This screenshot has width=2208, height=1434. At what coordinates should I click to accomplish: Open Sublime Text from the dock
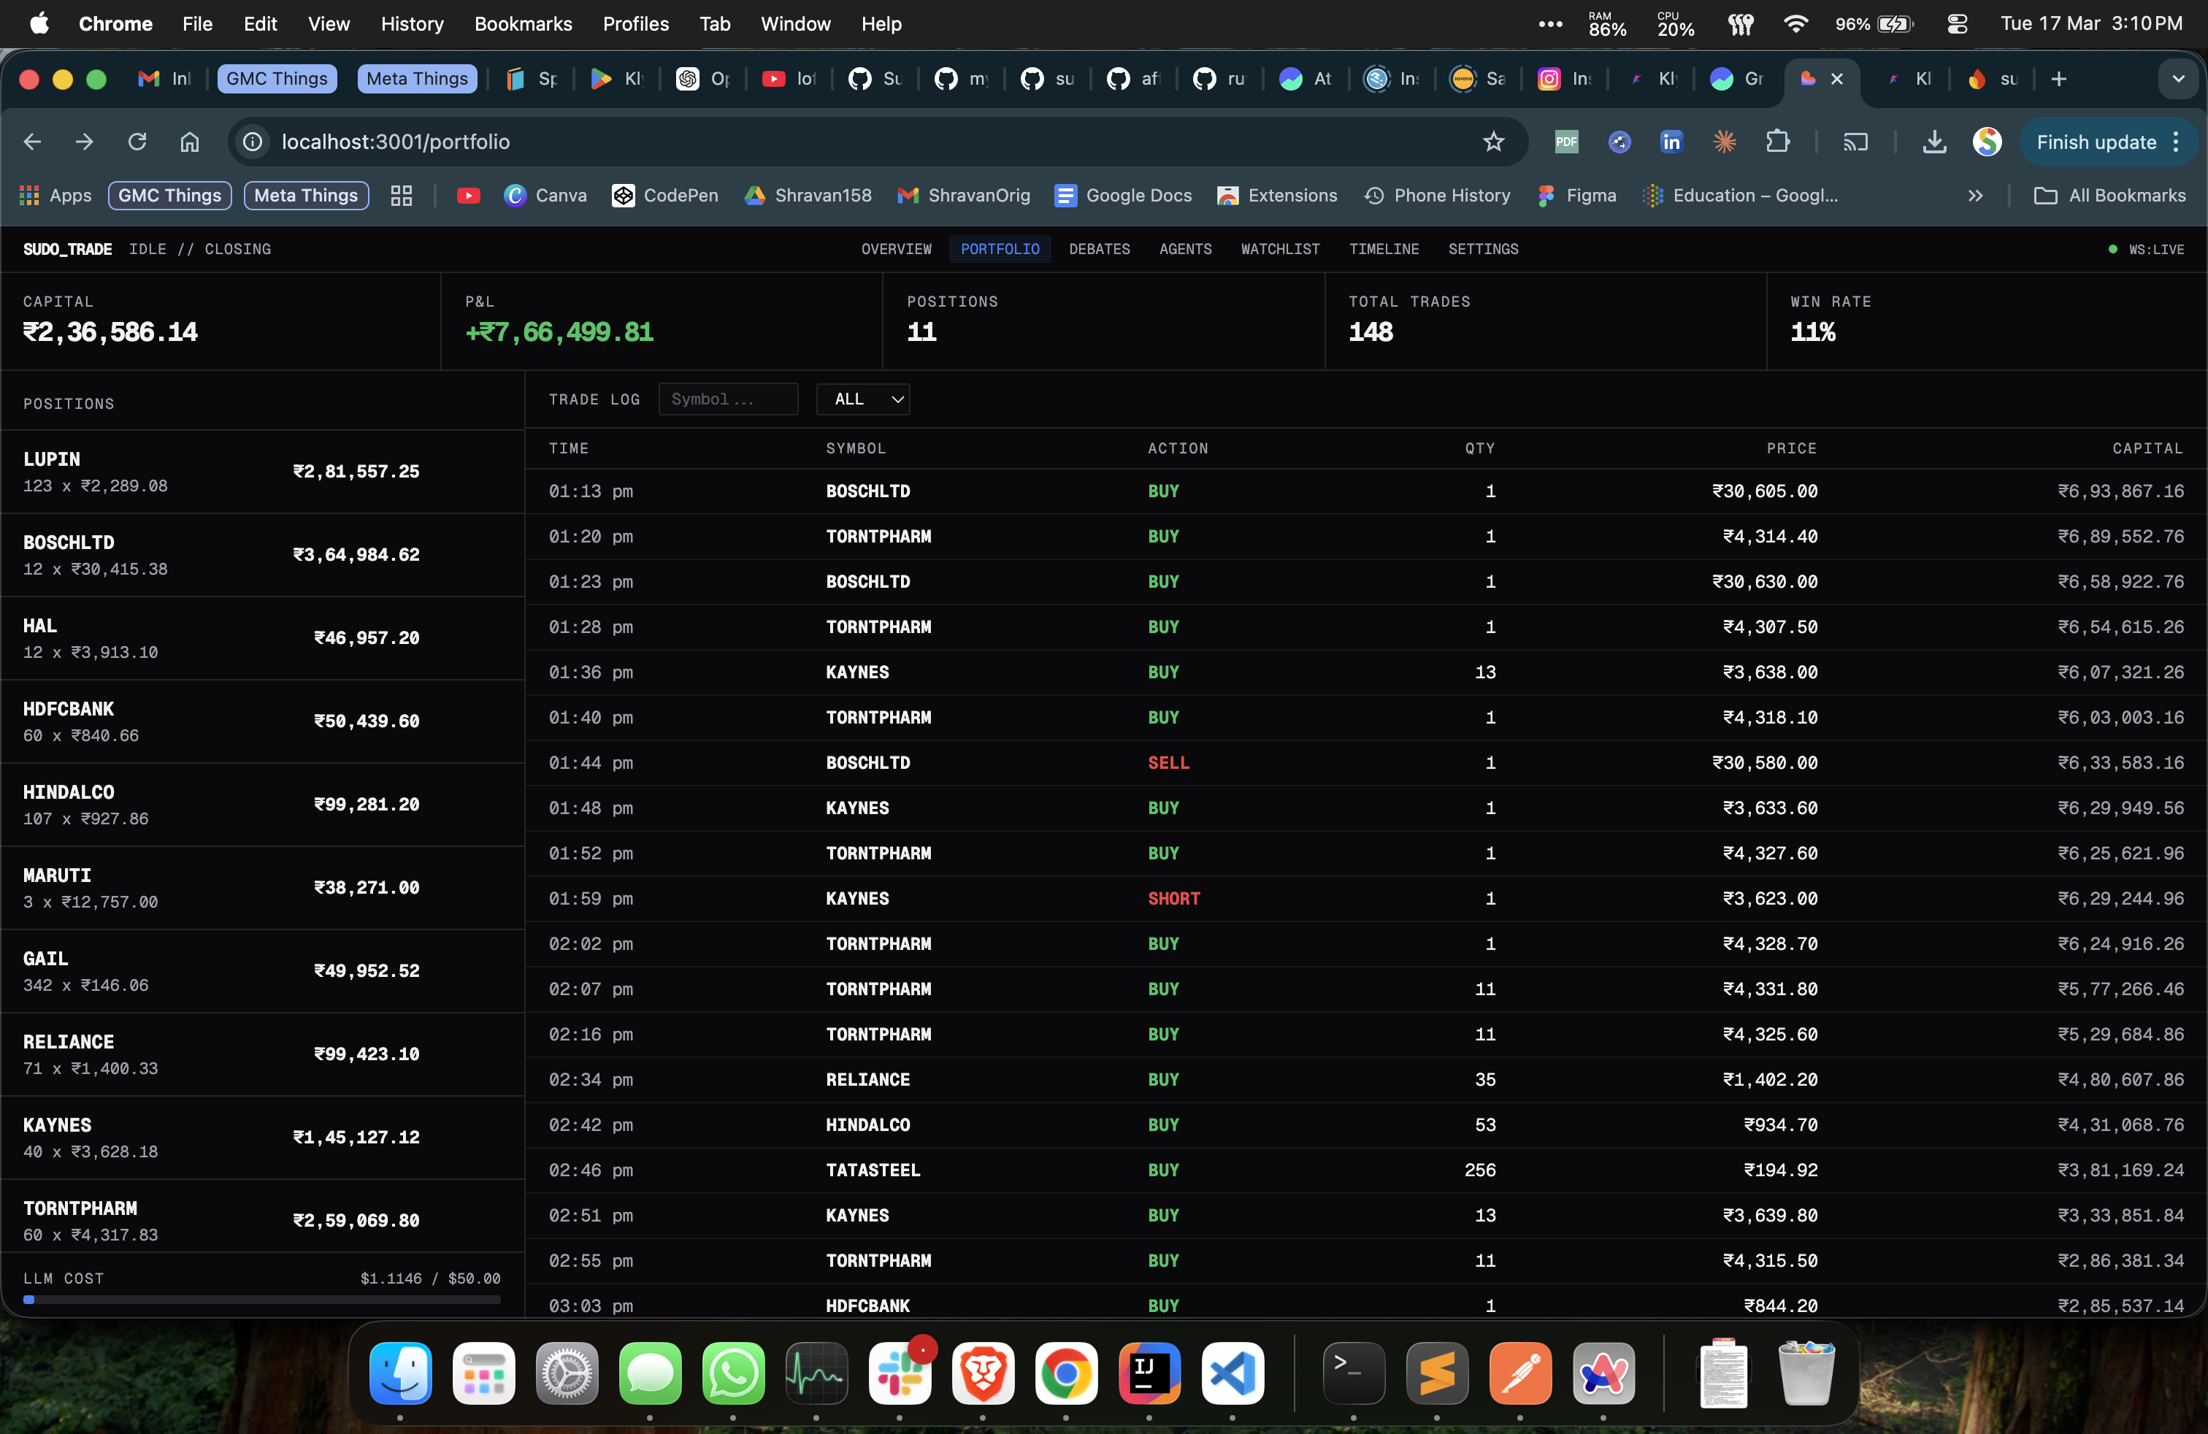click(1437, 1373)
